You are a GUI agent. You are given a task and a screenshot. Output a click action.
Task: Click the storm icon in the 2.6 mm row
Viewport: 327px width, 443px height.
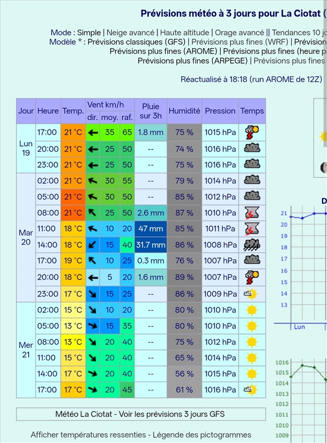tap(252, 213)
